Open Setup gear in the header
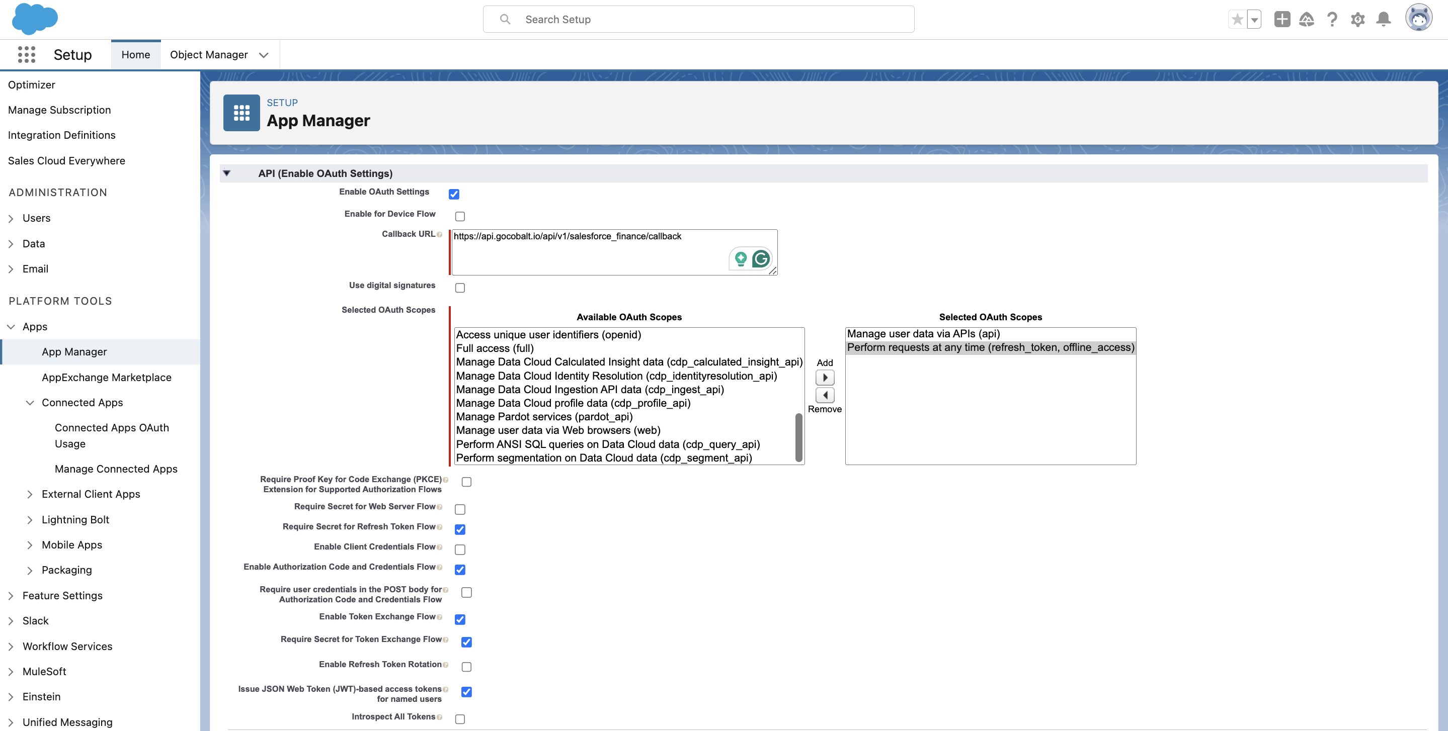The width and height of the screenshot is (1448, 731). coord(1358,19)
